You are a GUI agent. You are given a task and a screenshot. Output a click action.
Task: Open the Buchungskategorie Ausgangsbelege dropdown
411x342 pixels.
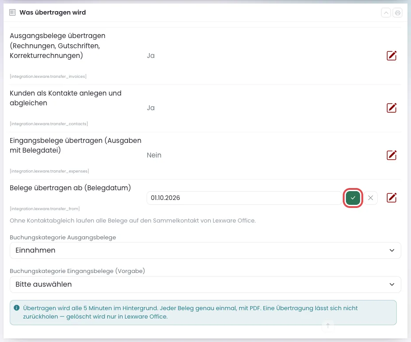205,250
